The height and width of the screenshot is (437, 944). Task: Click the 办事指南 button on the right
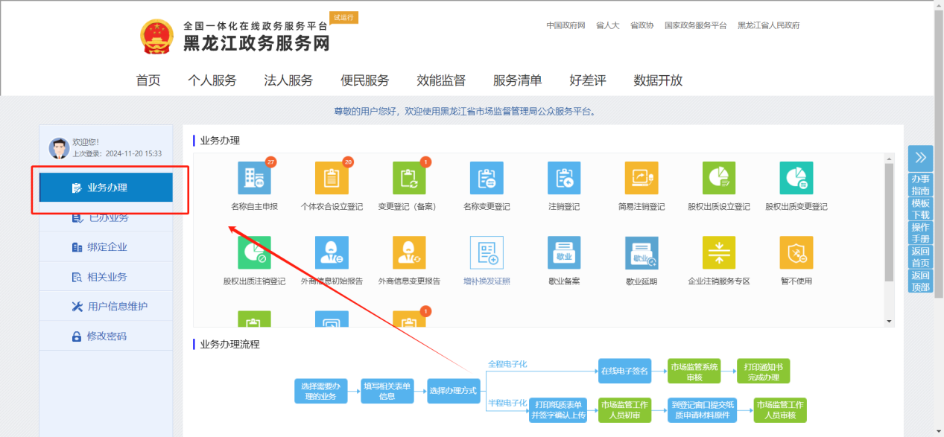pos(920,185)
